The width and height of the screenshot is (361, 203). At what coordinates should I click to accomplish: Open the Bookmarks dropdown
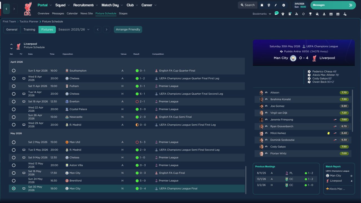(262, 14)
